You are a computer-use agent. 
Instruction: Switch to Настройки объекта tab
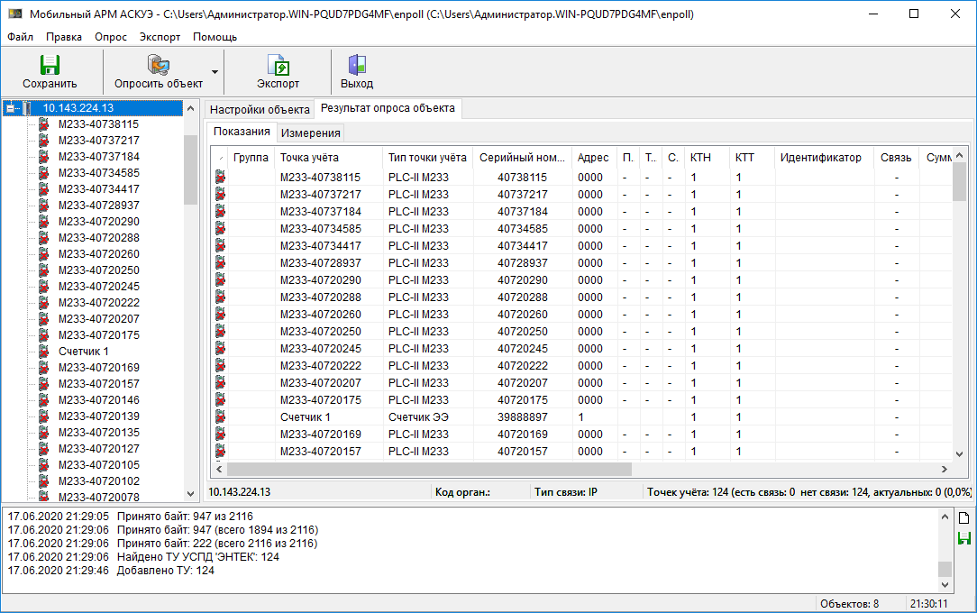click(x=260, y=110)
